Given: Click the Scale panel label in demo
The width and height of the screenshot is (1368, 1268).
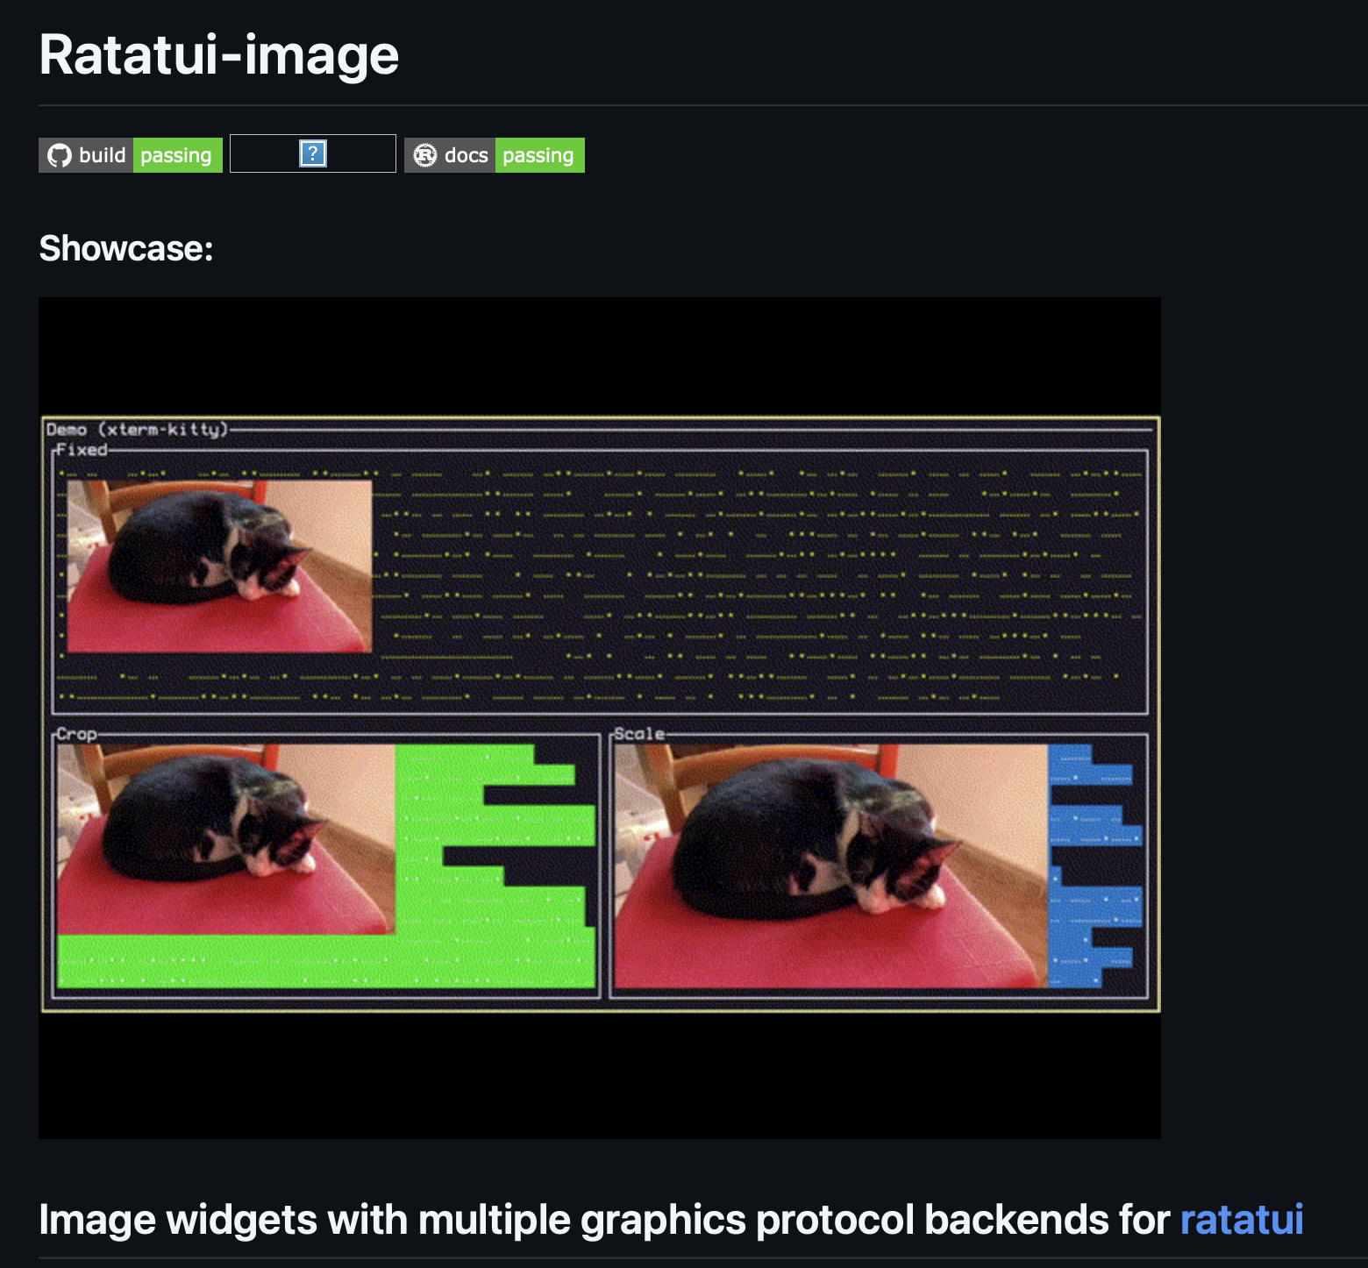Looking at the screenshot, I should pyautogui.click(x=639, y=734).
